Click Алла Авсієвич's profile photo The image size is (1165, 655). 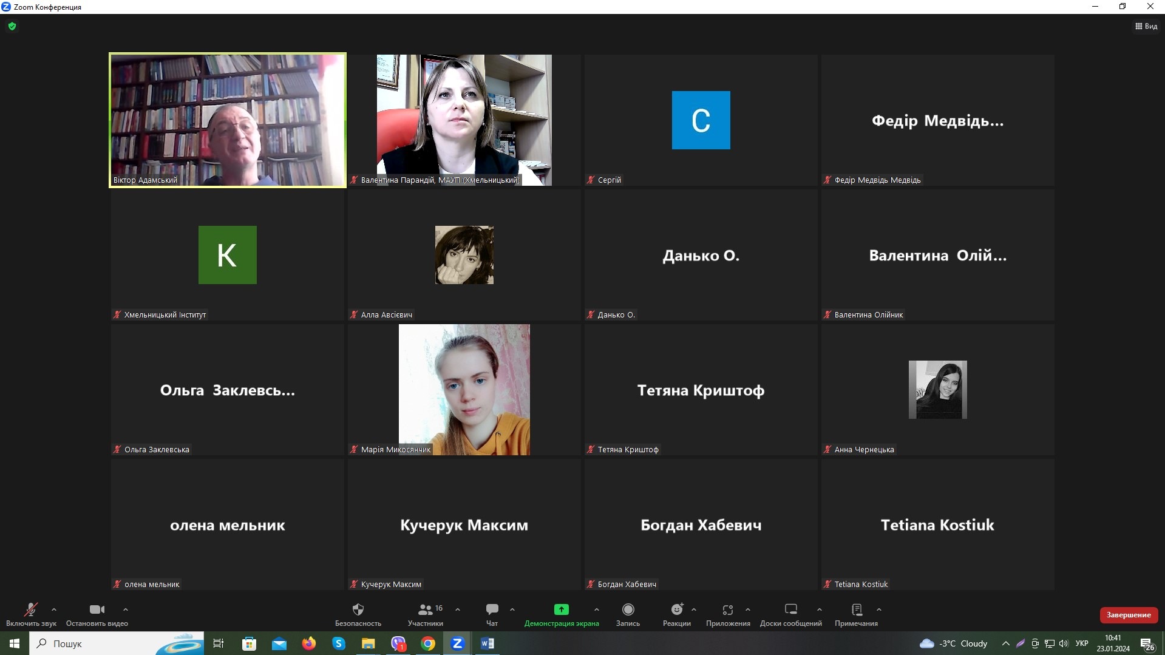click(464, 255)
